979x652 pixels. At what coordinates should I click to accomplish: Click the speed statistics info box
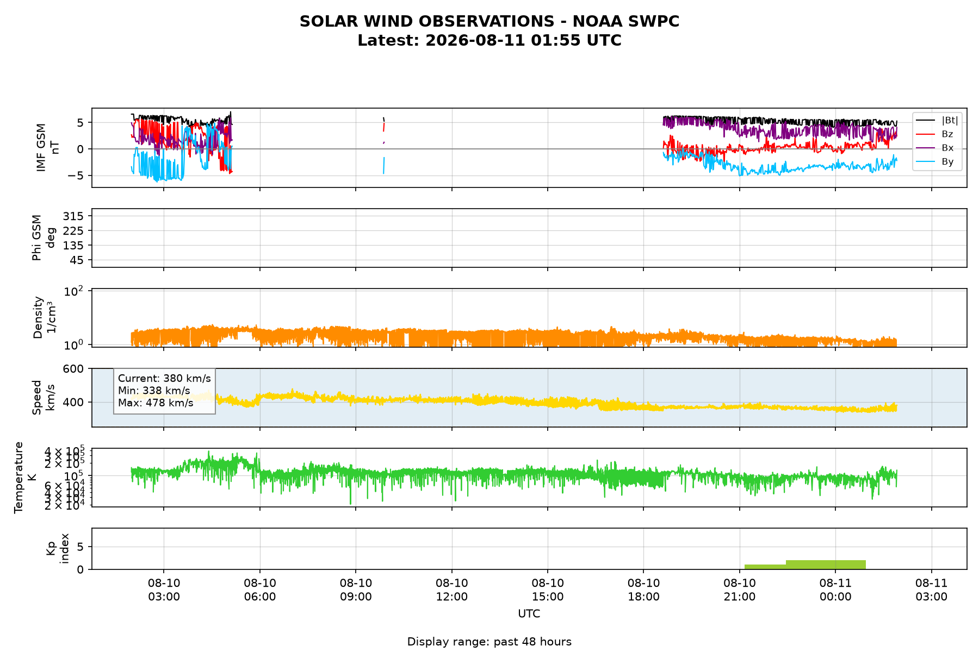(x=164, y=391)
